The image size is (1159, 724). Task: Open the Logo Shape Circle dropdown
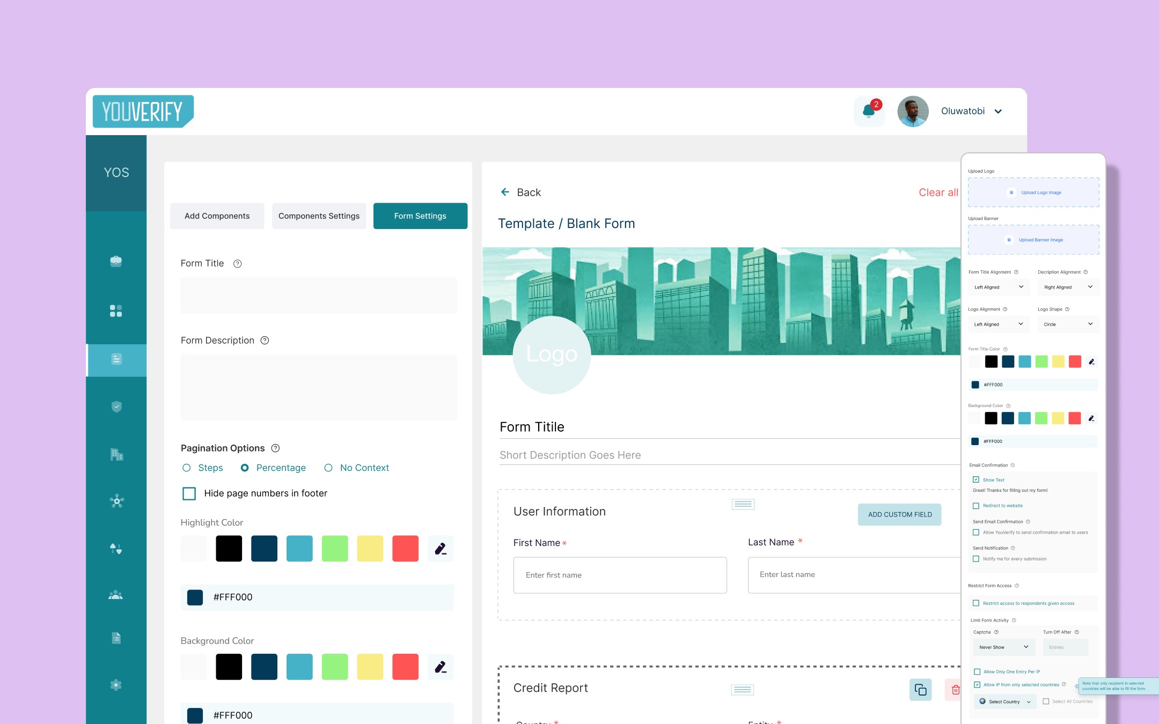coord(1068,324)
